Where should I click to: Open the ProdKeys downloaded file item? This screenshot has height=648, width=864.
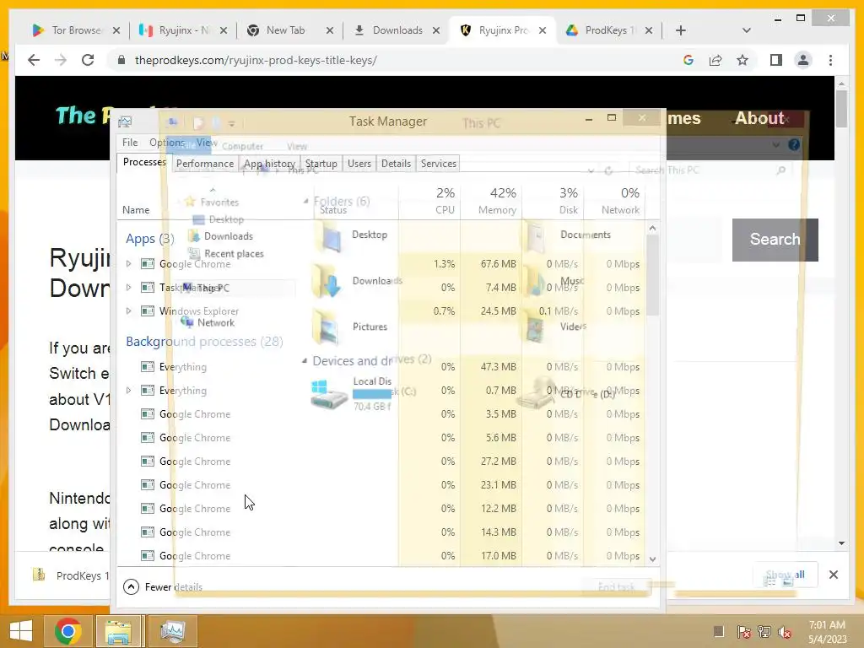pyautogui.click(x=72, y=575)
